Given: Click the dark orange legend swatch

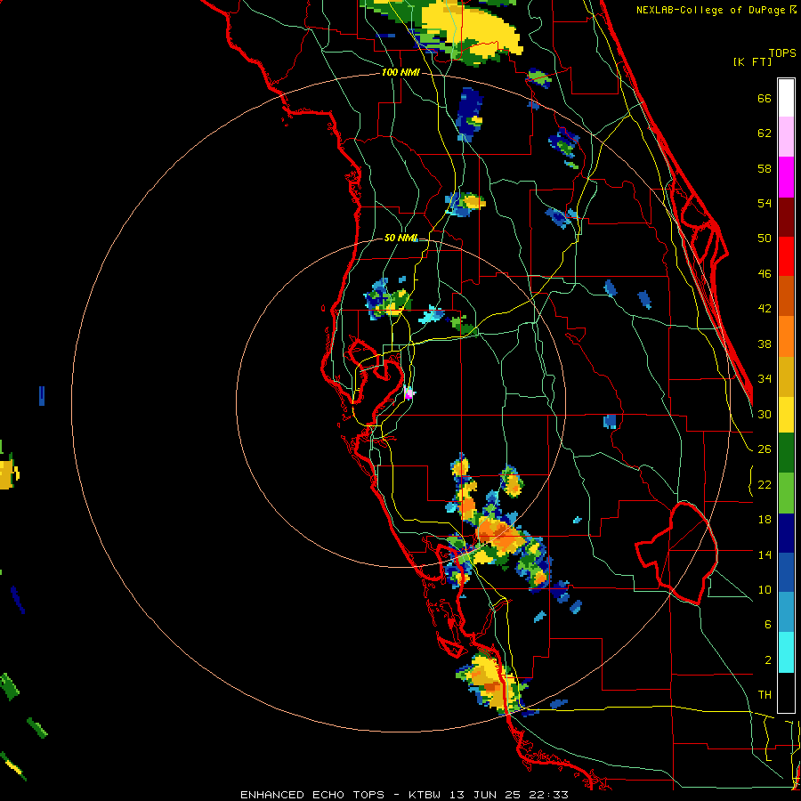Looking at the screenshot, I should pos(786,295).
